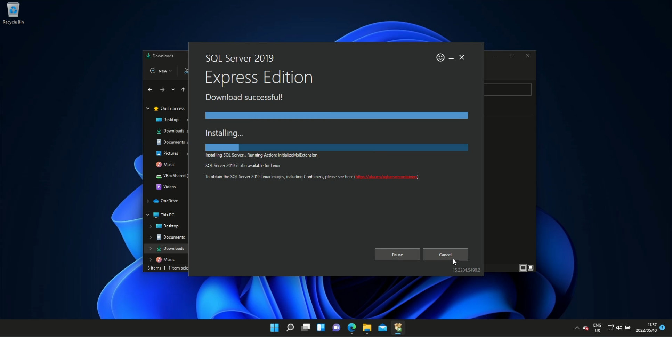672x337 pixels.
Task: Open the notification badge
Action: click(662, 328)
